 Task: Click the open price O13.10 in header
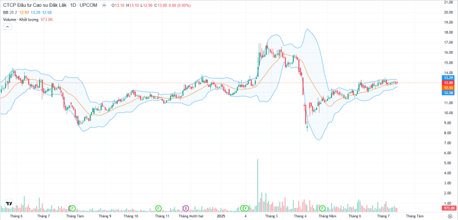(x=118, y=6)
